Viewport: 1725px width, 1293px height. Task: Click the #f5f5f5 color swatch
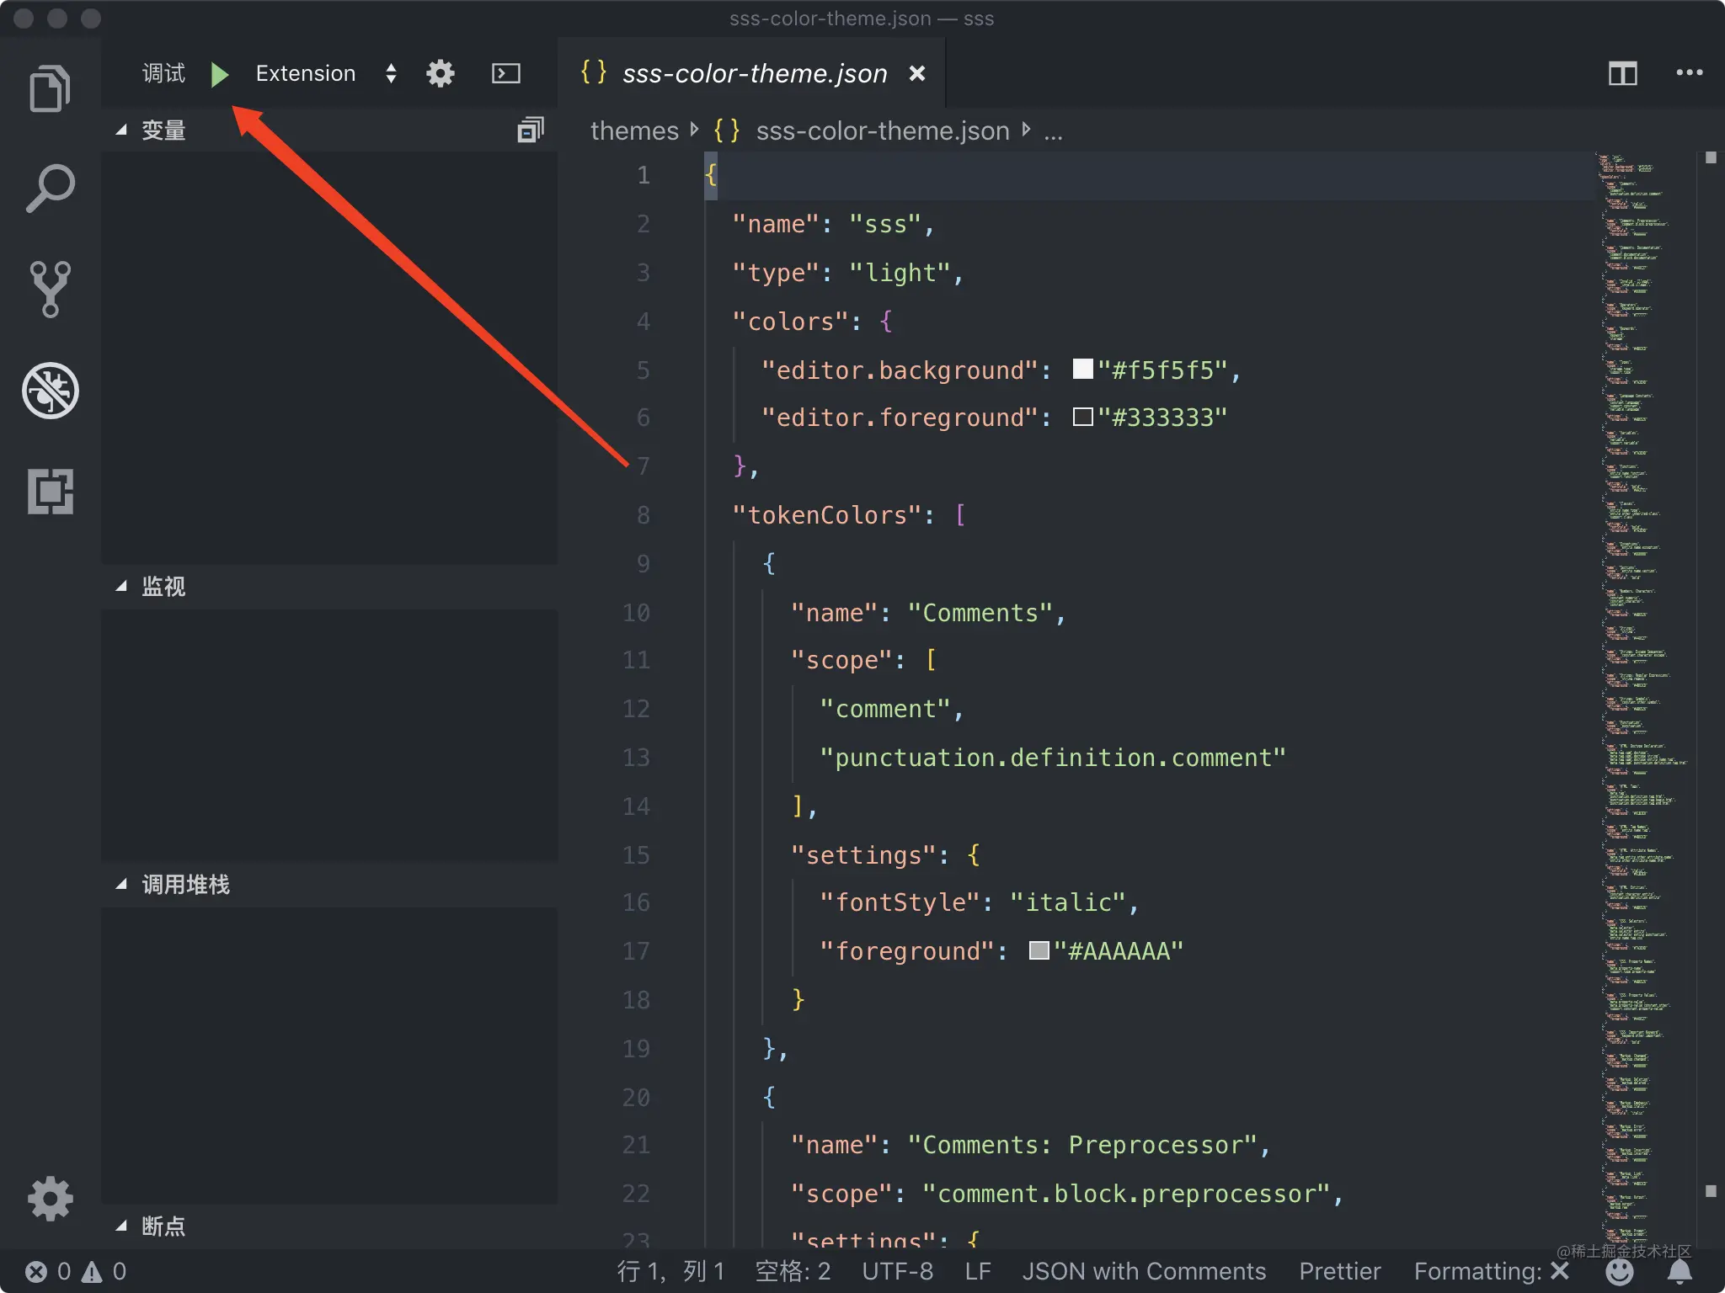point(1082,370)
